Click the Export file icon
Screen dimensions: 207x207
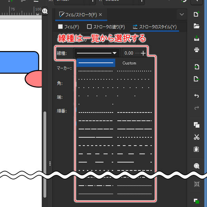click(x=197, y=79)
